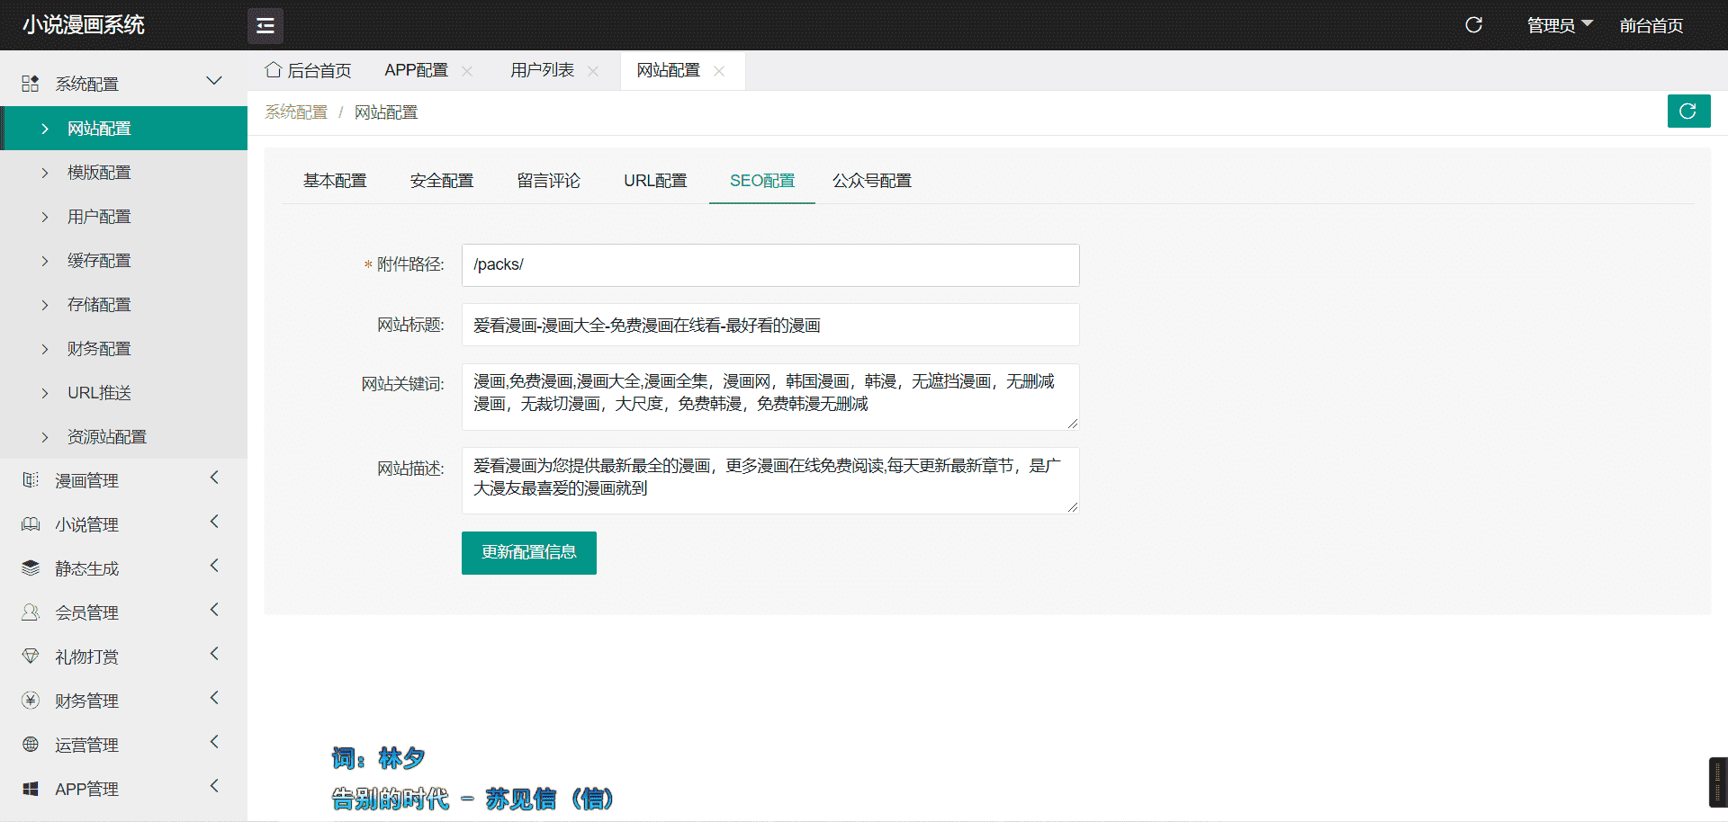Switch to the 公众号配置 tab
The height and width of the screenshot is (822, 1728).
click(x=871, y=181)
